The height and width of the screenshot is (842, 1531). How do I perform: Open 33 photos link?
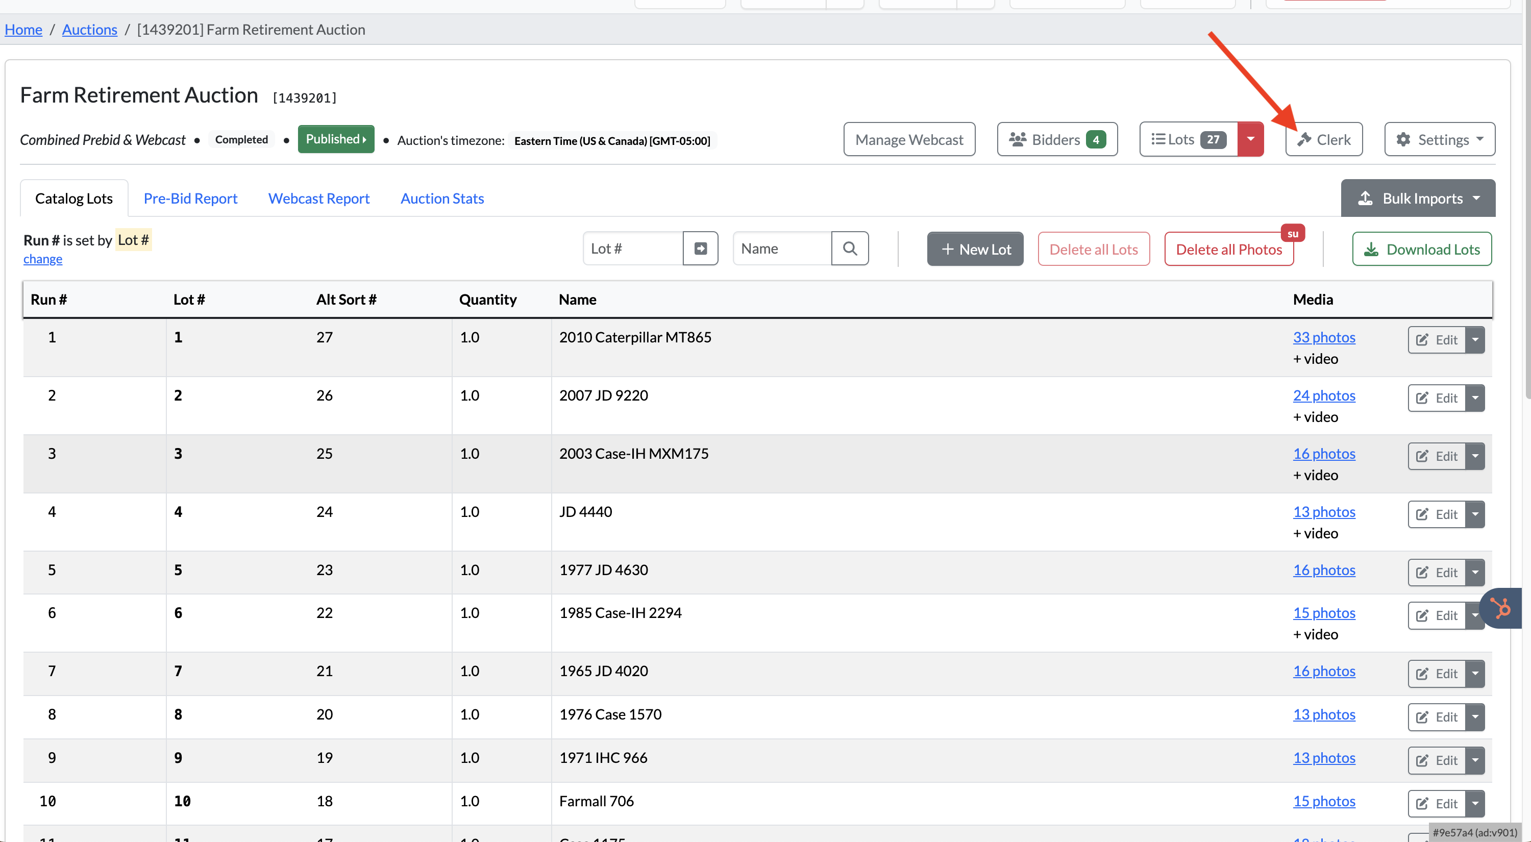(x=1324, y=337)
